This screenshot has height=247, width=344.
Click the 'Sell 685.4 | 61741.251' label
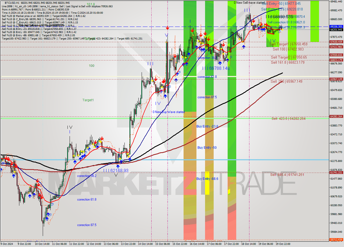(x=287, y=175)
